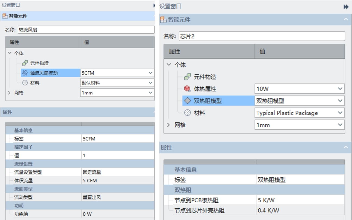Open the 1mm mesh dropdown in the 芯片2 panel

[x=340, y=125]
